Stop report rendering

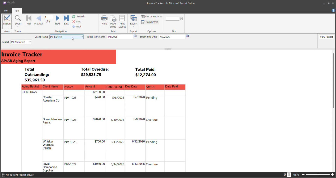(x=77, y=21)
